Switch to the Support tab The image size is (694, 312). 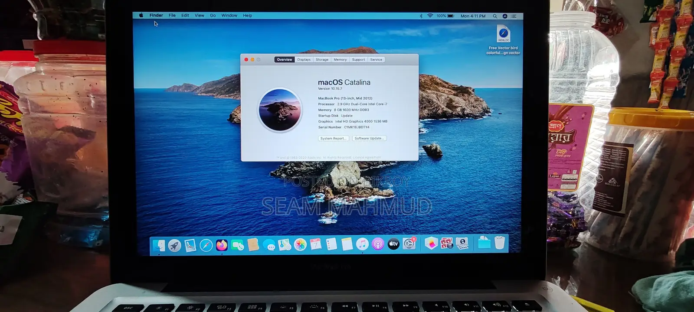tap(358, 59)
